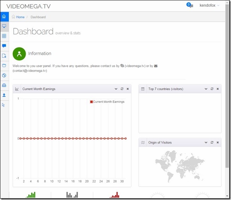
Task: Click the email envelope icon
Action: pos(156,66)
